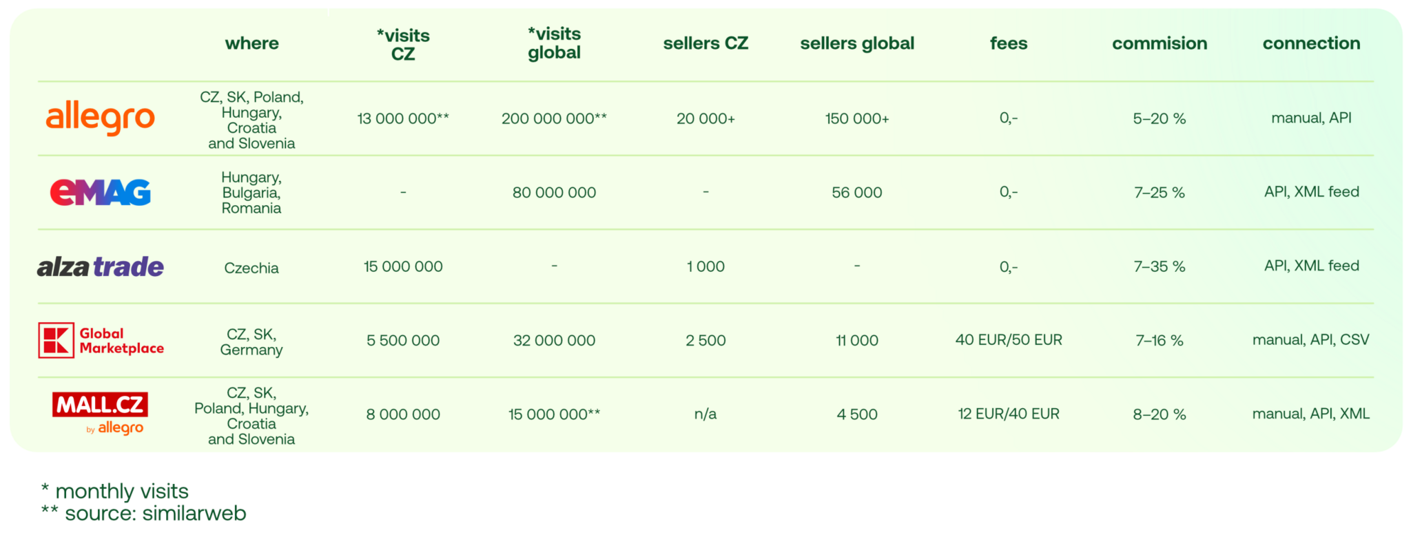Select the 'commision' column header
The height and width of the screenshot is (550, 1411).
[x=1160, y=43]
